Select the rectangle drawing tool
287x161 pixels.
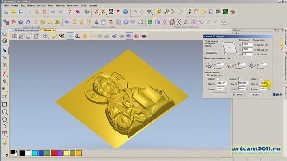click(4, 104)
